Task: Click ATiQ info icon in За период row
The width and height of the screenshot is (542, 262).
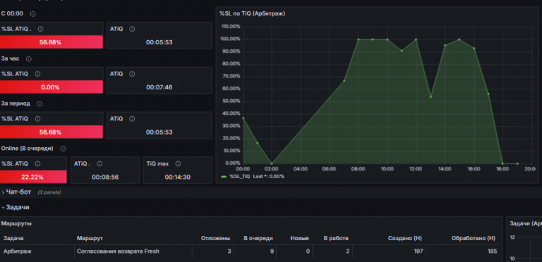Action: (132, 119)
